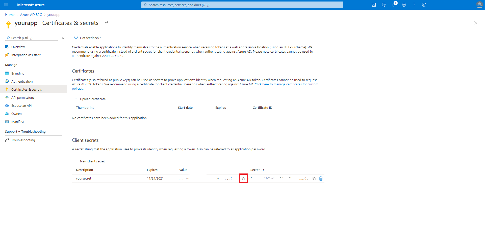Click New client secret
This screenshot has height=247, width=485.
click(x=89, y=161)
